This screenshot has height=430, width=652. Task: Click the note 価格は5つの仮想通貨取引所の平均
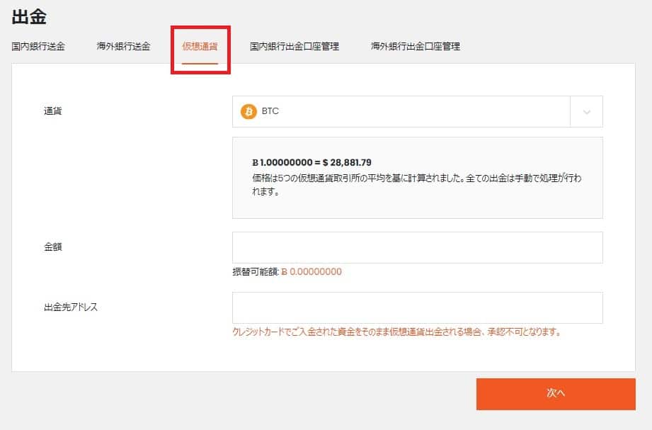417,184
